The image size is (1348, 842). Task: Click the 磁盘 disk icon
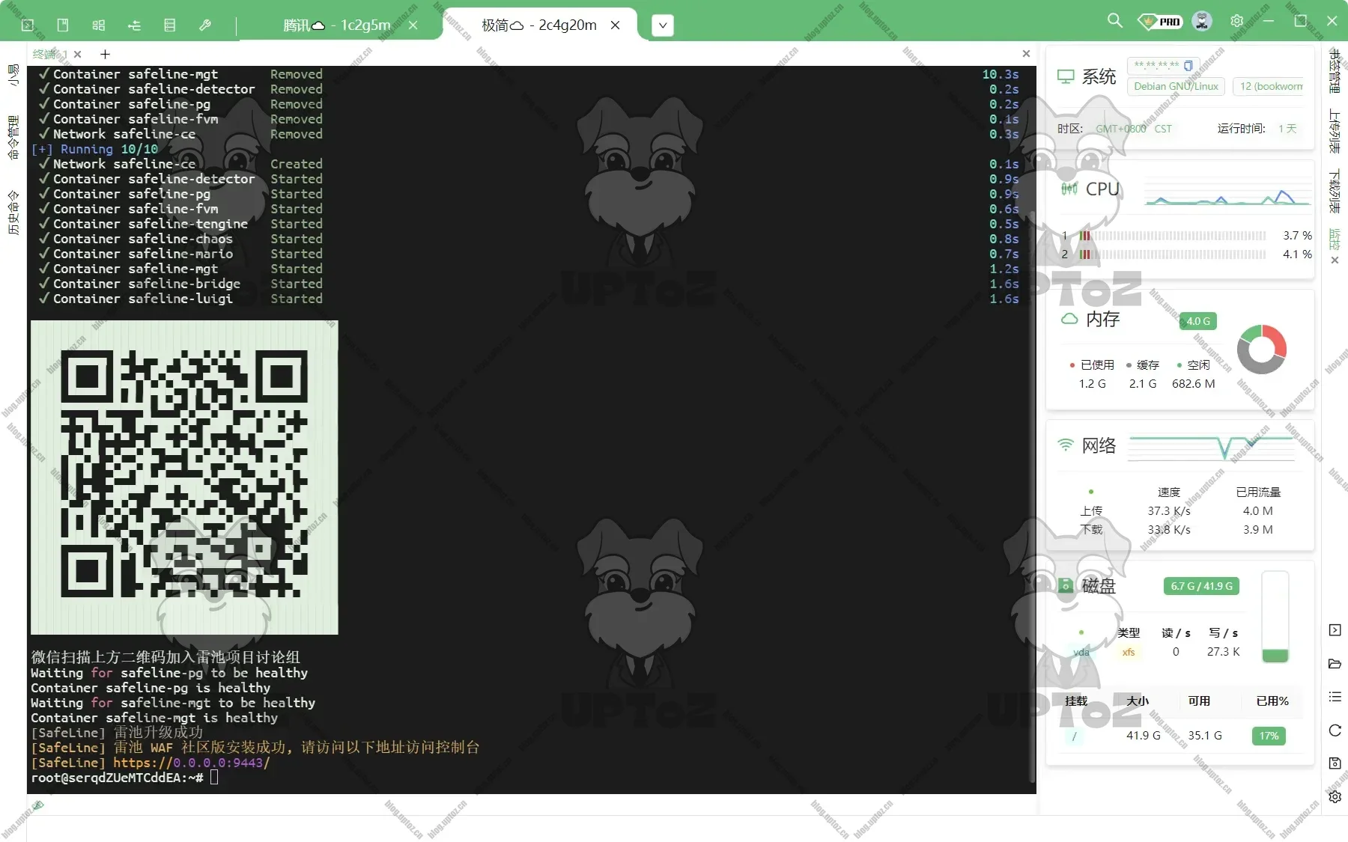point(1065,585)
